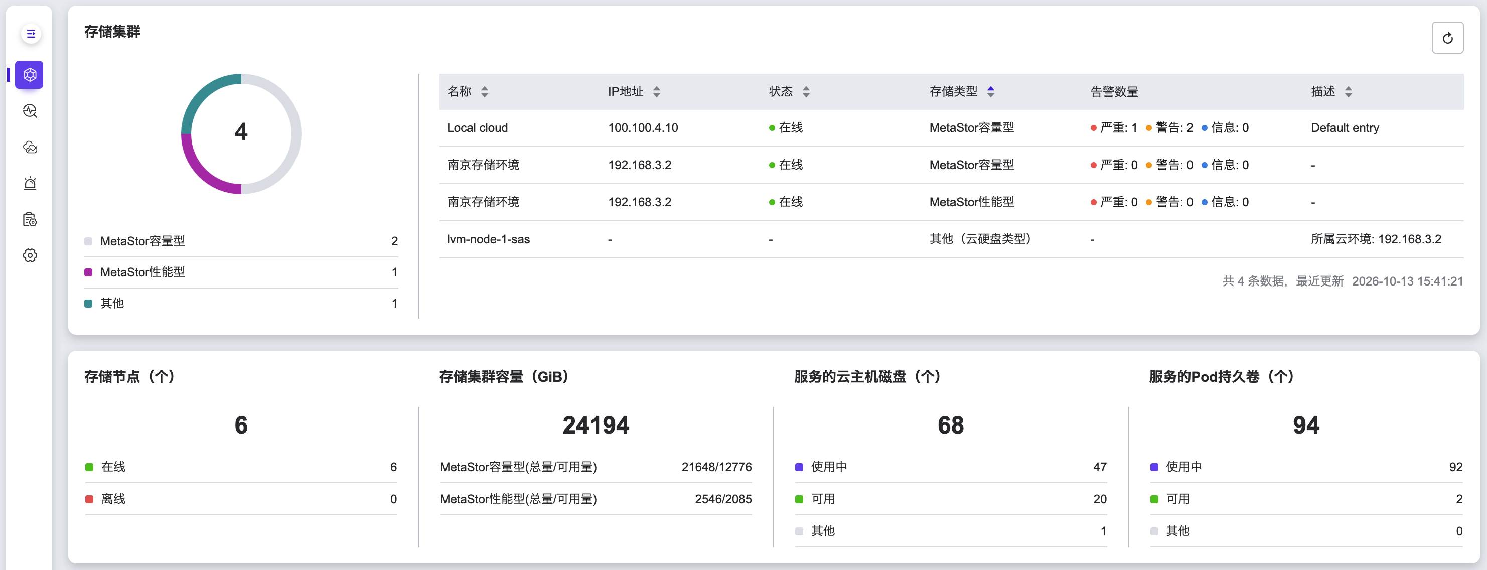1487x570 pixels.
Task: Click the last update timestamp text
Action: [1407, 281]
